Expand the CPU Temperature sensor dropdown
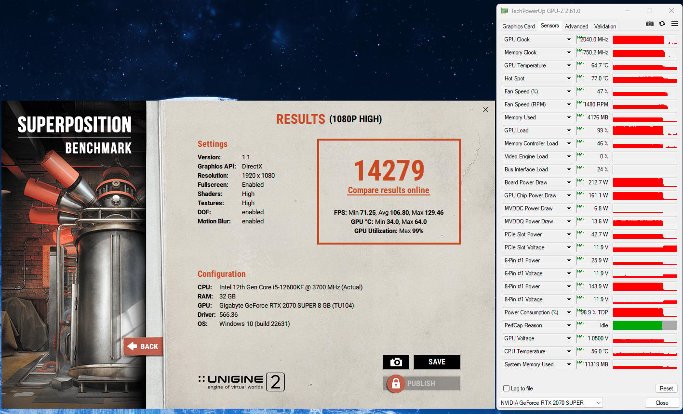Screen dimensions: 683x414 [569, 351]
